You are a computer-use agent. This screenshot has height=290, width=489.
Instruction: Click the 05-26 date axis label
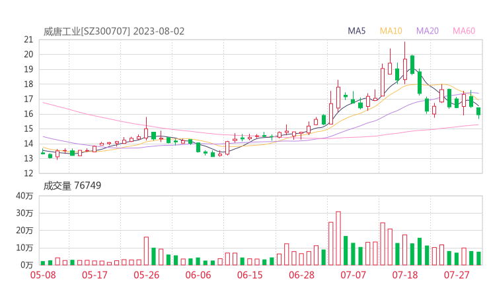pos(146,275)
